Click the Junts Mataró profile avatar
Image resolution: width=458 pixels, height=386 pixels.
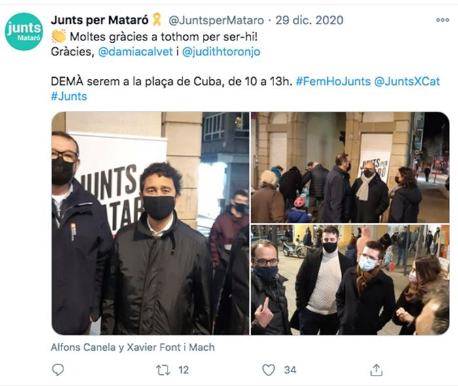[24, 31]
